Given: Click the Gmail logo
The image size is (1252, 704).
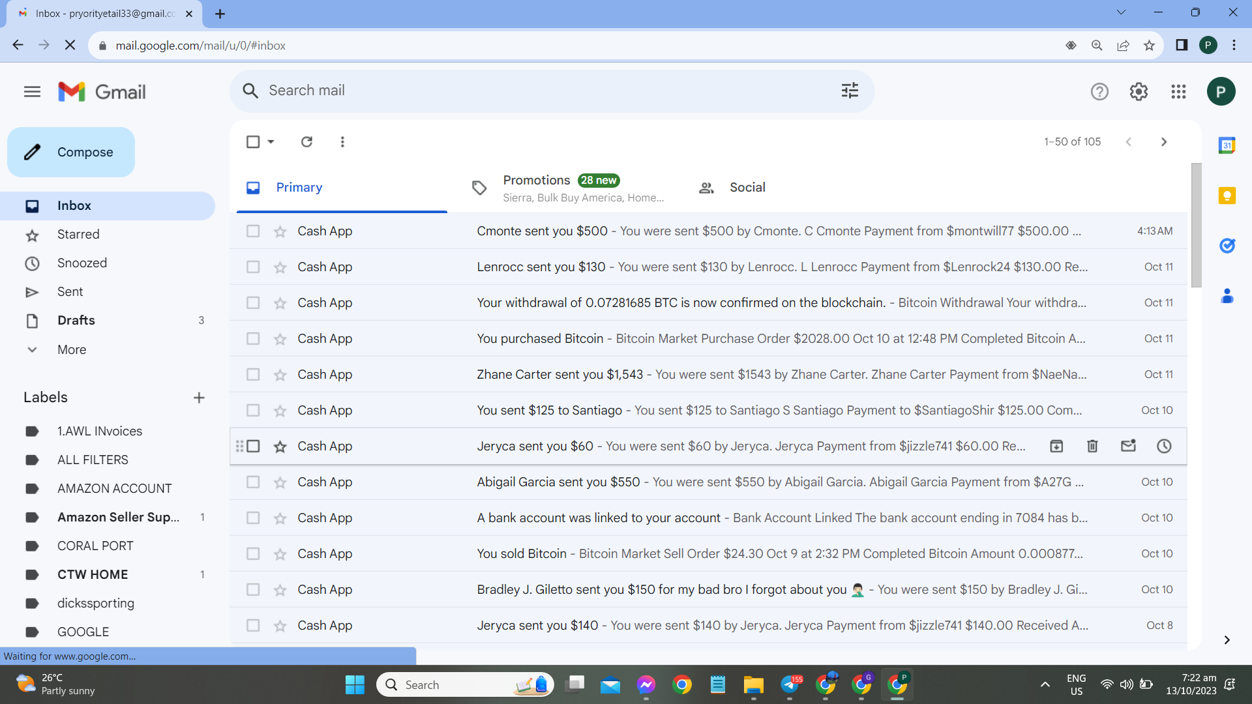Looking at the screenshot, I should 102,92.
